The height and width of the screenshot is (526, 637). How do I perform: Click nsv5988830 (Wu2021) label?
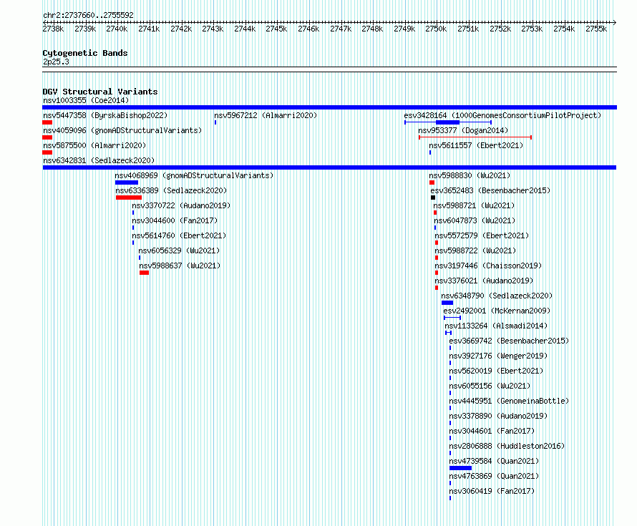tap(470, 175)
